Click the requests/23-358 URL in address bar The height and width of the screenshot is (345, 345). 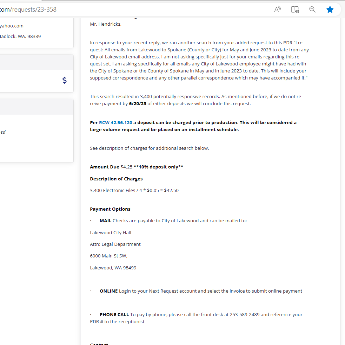coord(34,9)
